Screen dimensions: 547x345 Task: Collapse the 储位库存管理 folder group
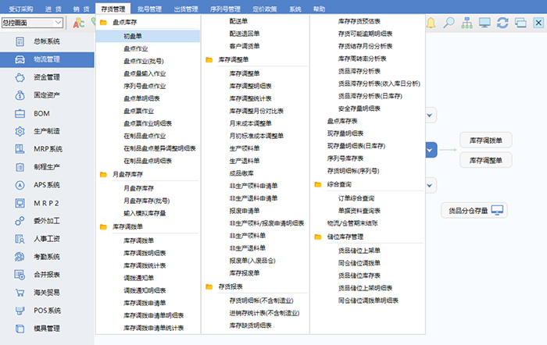318,237
